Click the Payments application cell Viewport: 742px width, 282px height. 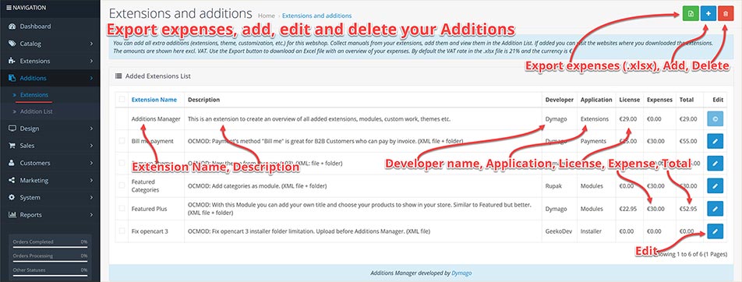596,141
